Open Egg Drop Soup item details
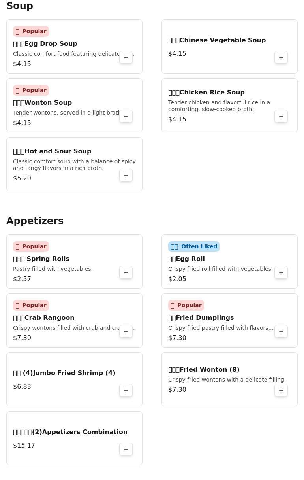This screenshot has width=304, height=480. 51,44
